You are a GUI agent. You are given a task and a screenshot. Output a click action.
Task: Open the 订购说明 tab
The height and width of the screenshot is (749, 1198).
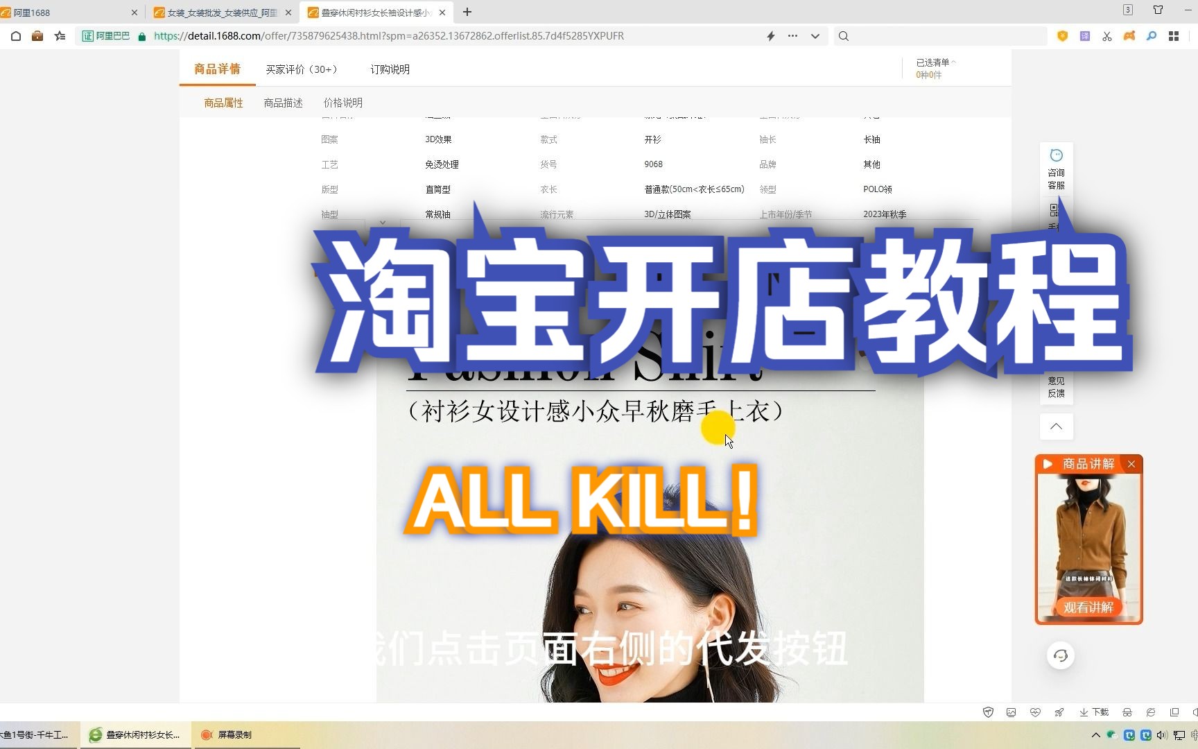[390, 69]
